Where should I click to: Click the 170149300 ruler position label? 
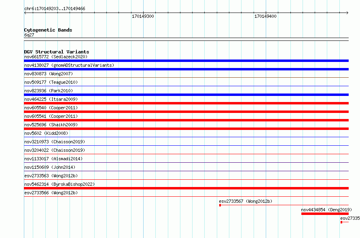[x=143, y=16]
